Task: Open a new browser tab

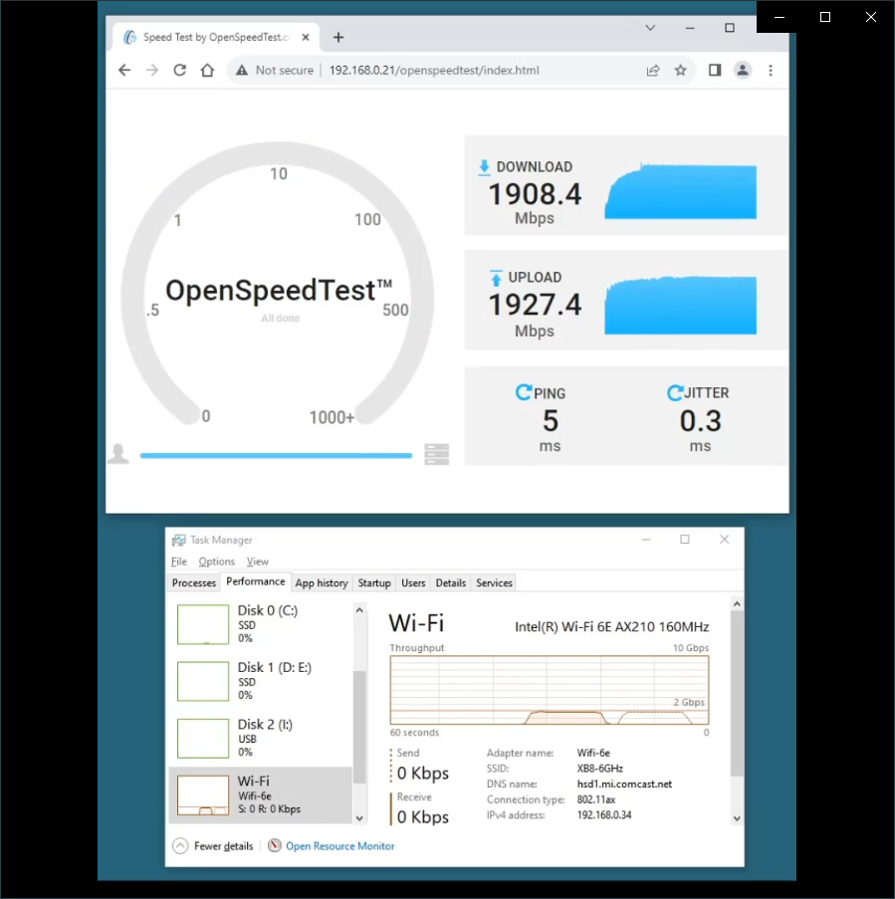Action: 338,37
